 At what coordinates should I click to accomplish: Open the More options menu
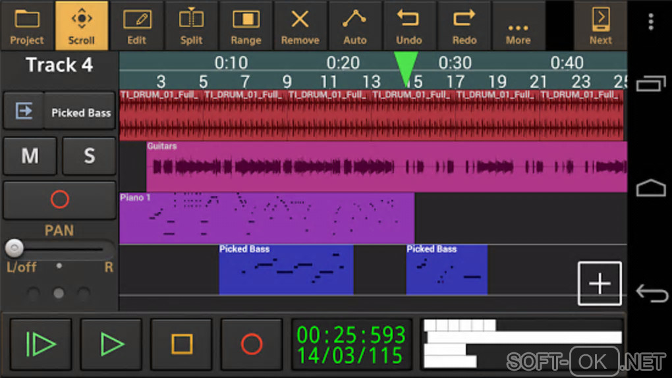[518, 25]
